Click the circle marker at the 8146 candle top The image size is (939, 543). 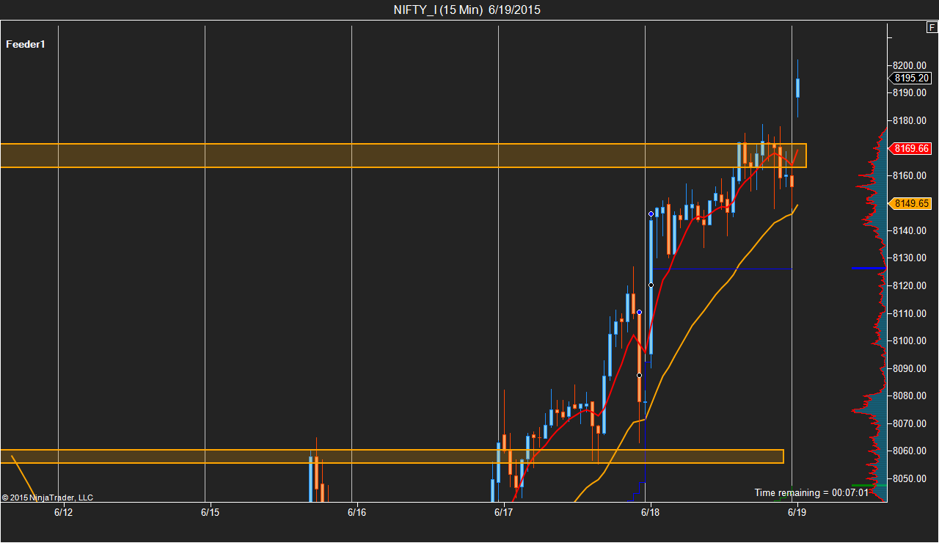pos(651,214)
